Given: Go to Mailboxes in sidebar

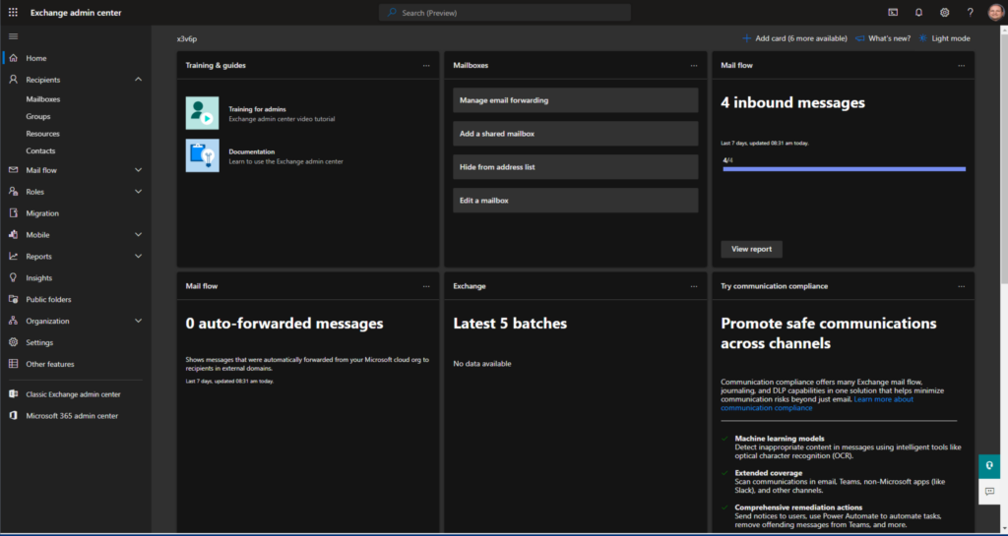Looking at the screenshot, I should [x=43, y=99].
